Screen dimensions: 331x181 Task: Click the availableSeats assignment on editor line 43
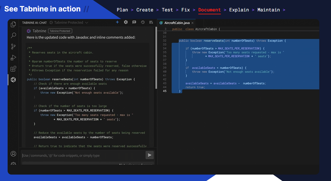[226, 83]
